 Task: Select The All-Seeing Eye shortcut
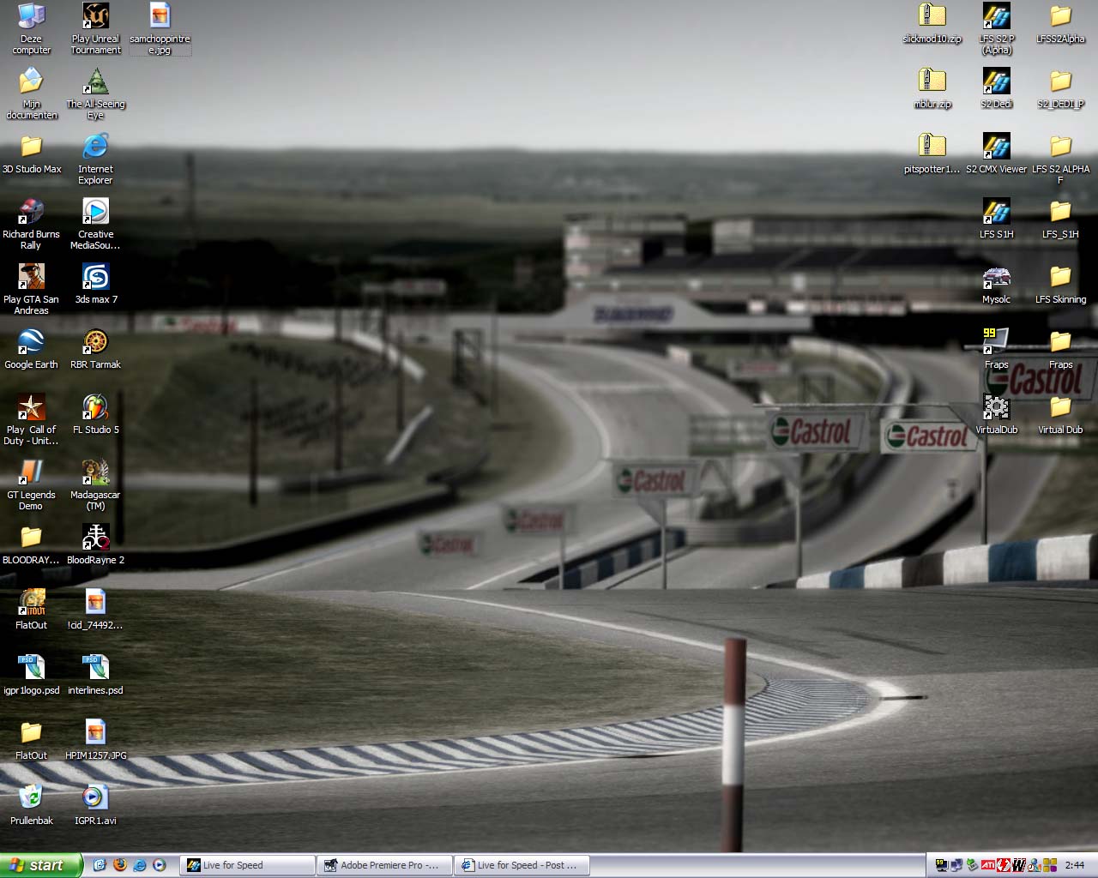coord(95,93)
